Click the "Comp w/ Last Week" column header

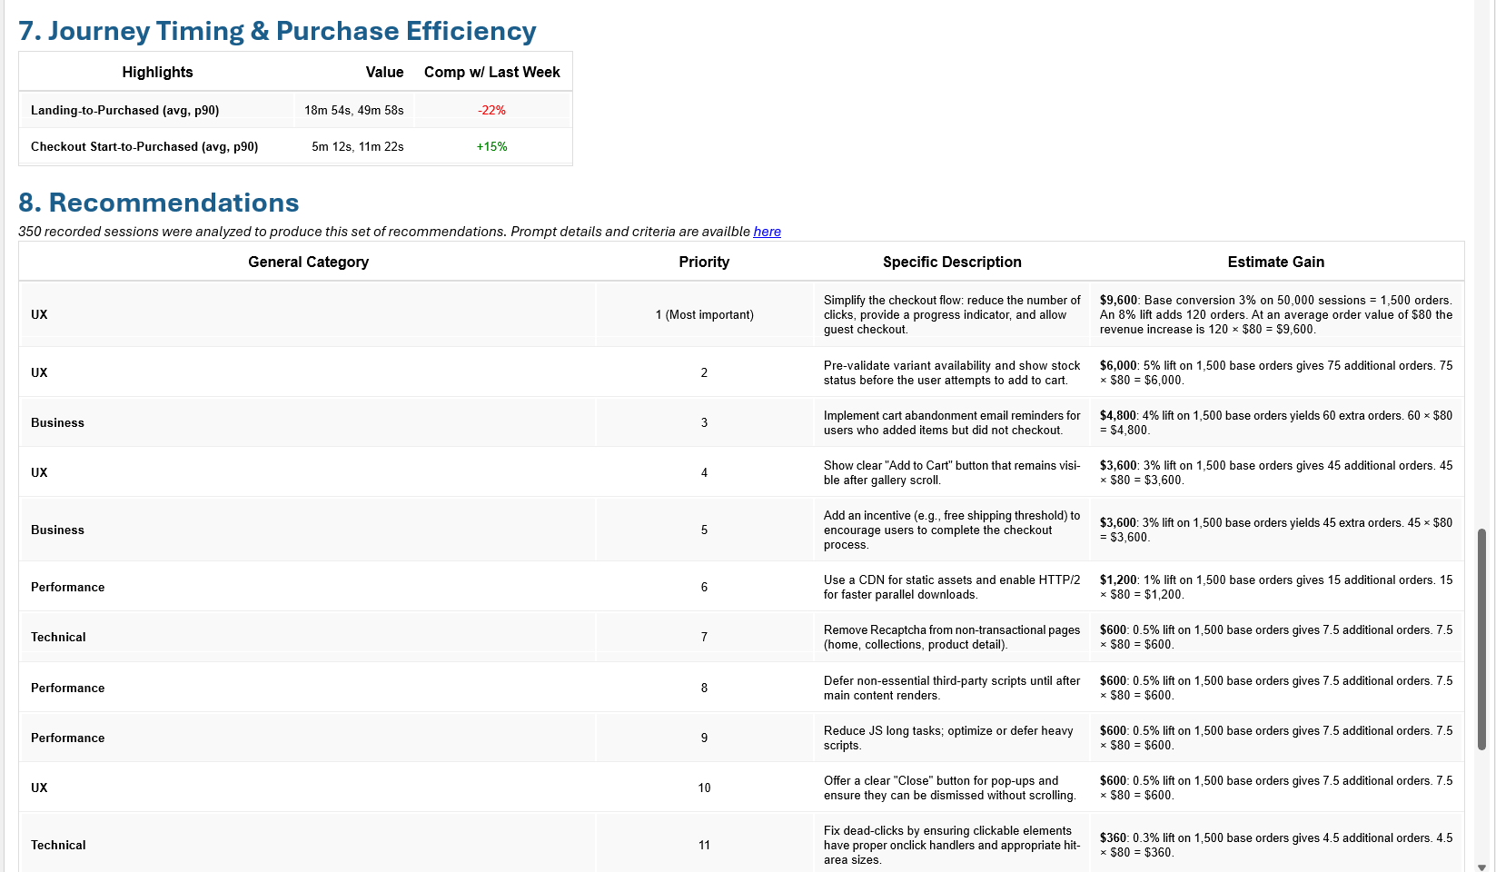coord(491,72)
